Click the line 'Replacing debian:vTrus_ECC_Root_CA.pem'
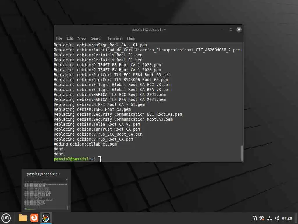The height and width of the screenshot is (224, 298). click(98, 134)
